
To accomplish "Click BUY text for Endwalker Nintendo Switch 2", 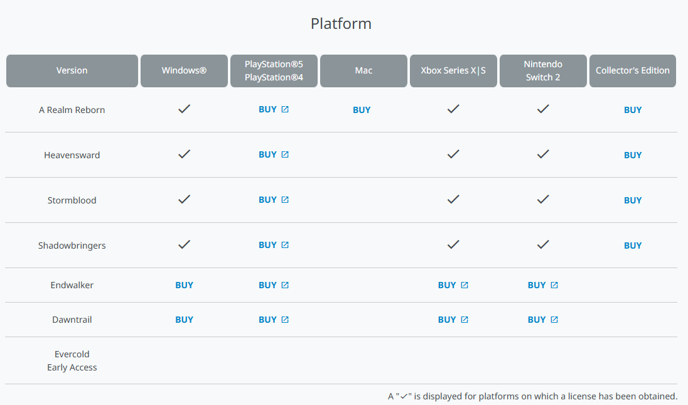I will [537, 285].
